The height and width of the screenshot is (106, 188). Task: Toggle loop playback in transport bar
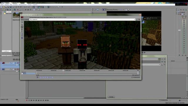tap(29, 100)
